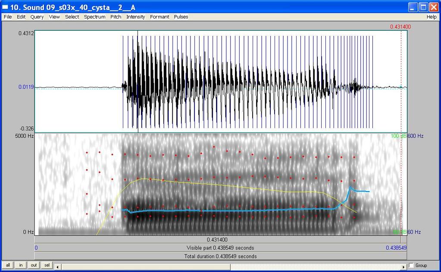Click the red cursor time 0.431400 label

(x=400, y=27)
